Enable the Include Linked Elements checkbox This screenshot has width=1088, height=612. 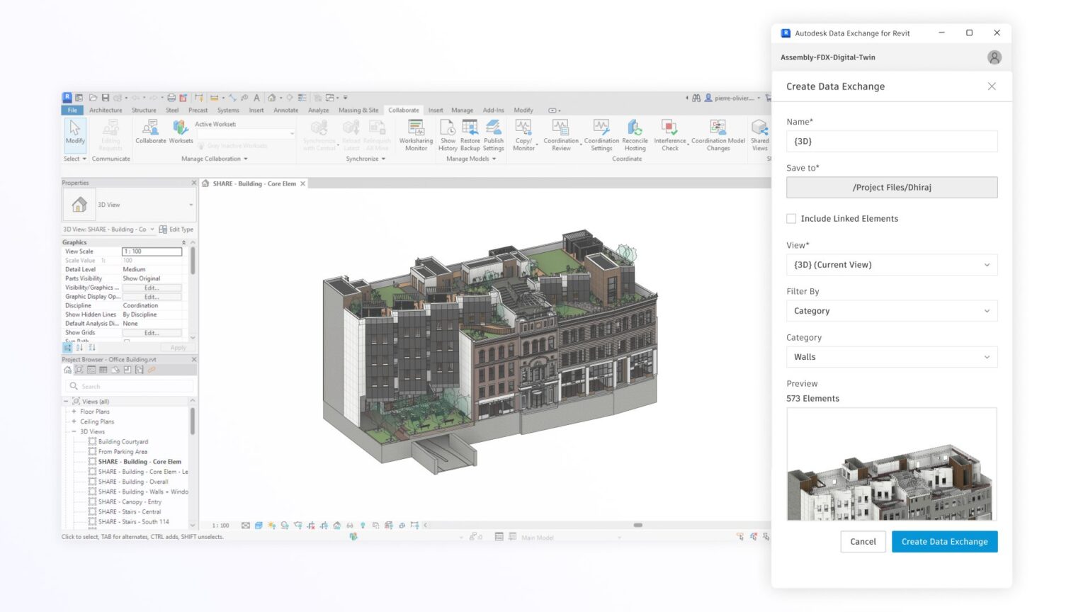791,218
